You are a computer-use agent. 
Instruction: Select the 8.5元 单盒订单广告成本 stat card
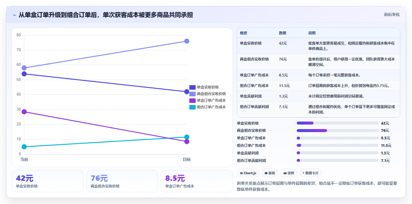tap(197, 181)
